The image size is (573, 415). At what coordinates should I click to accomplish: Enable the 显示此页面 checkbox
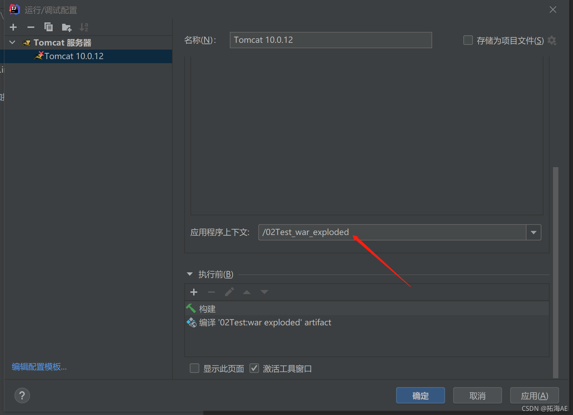click(195, 368)
